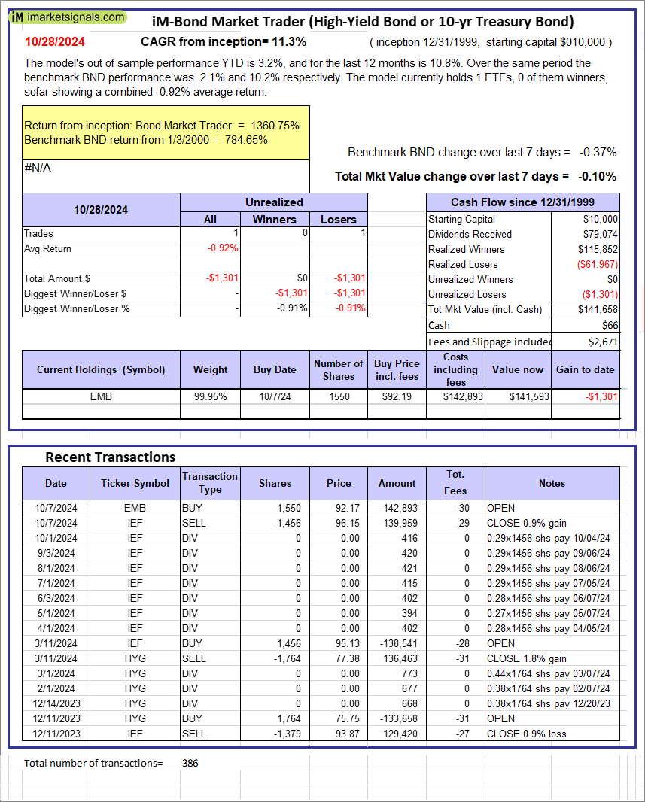
Task: Click the CLOSE 0.9% loss note
Action: 526,734
